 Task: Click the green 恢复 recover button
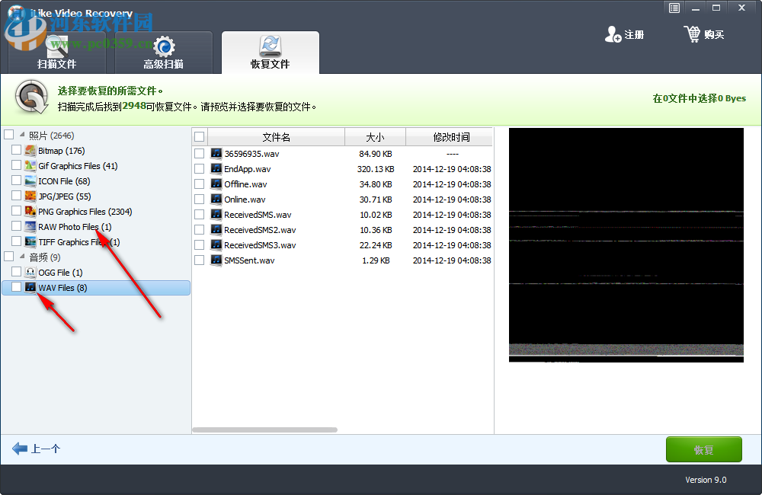click(x=703, y=449)
